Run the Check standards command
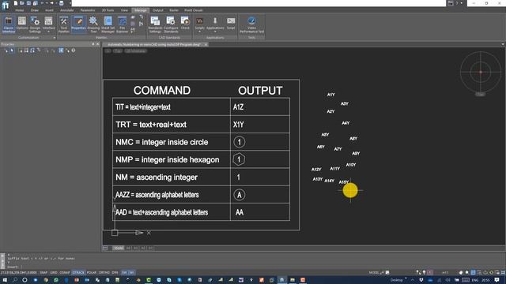This screenshot has height=284, width=506. point(185,23)
